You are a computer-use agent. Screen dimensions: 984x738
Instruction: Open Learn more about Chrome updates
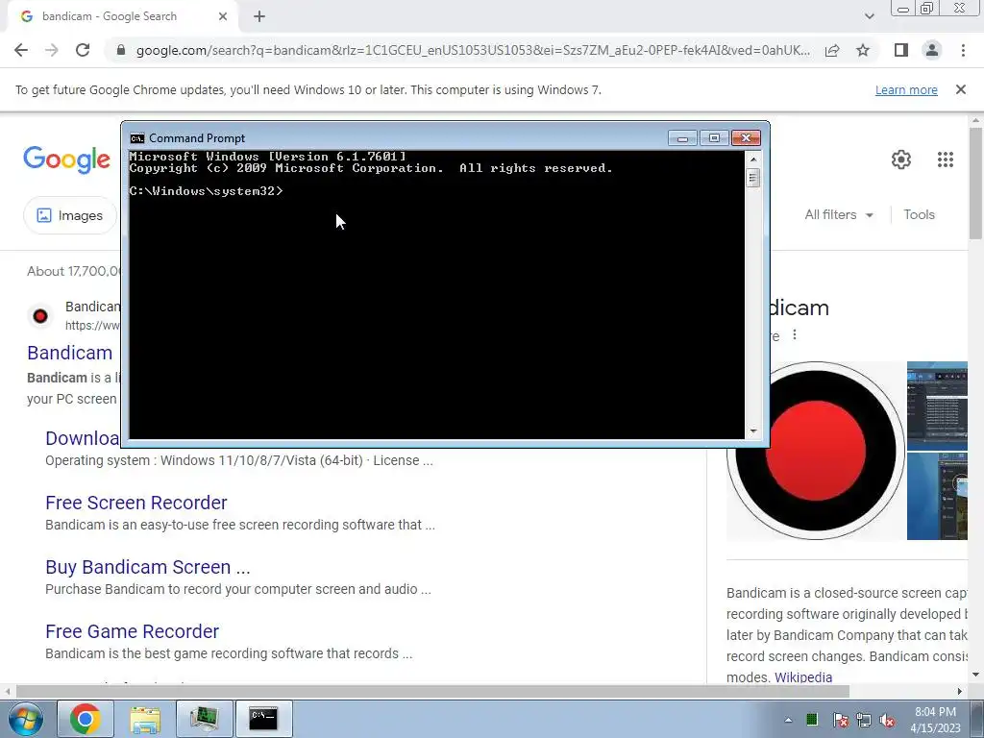(906, 90)
